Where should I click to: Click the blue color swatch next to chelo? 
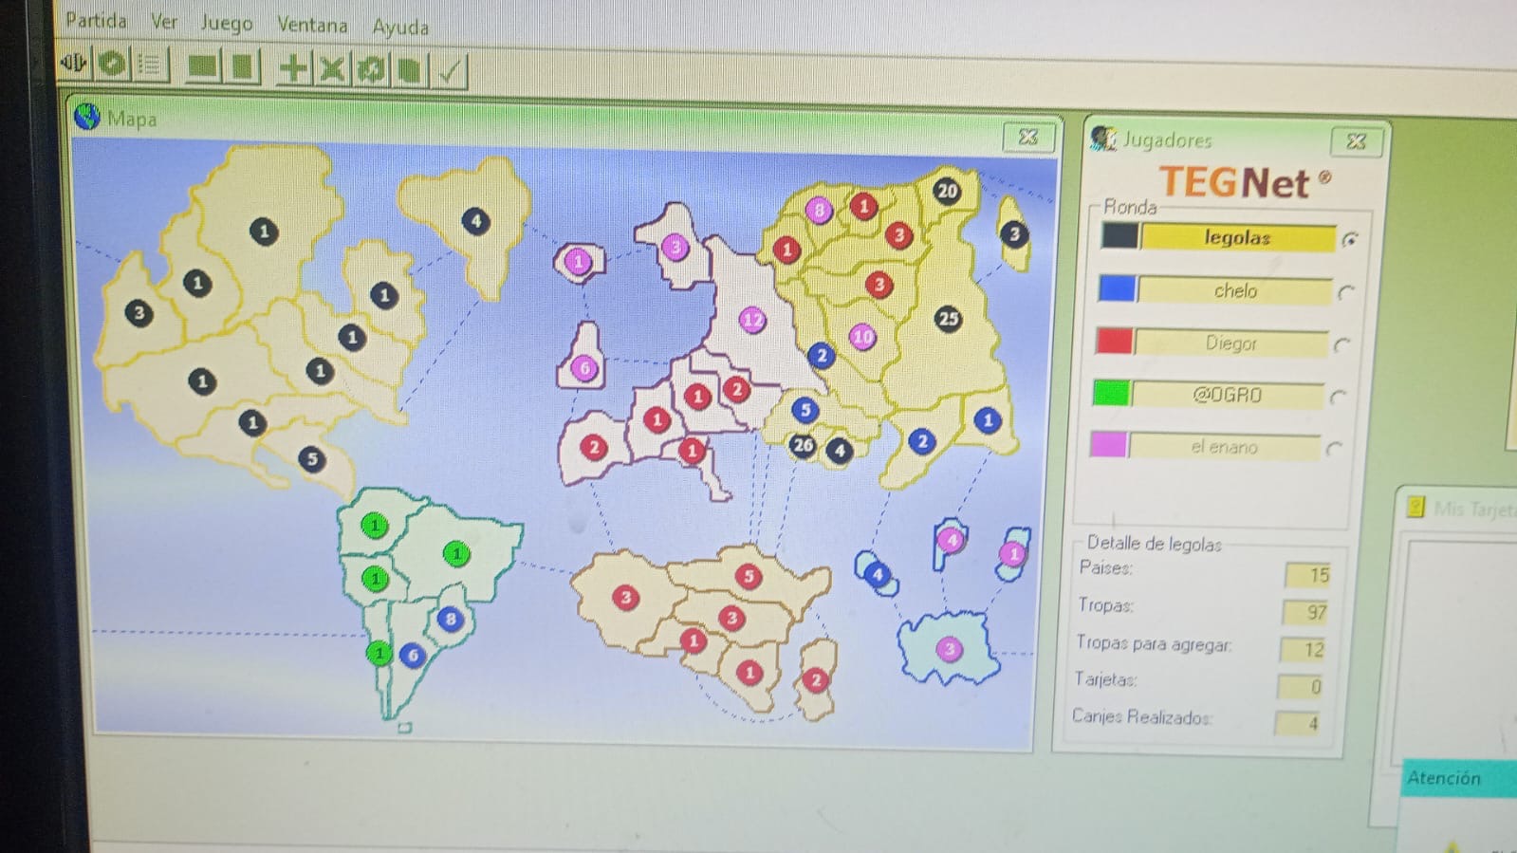click(1117, 288)
